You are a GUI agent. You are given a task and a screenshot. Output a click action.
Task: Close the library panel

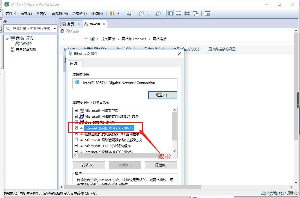(55, 21)
